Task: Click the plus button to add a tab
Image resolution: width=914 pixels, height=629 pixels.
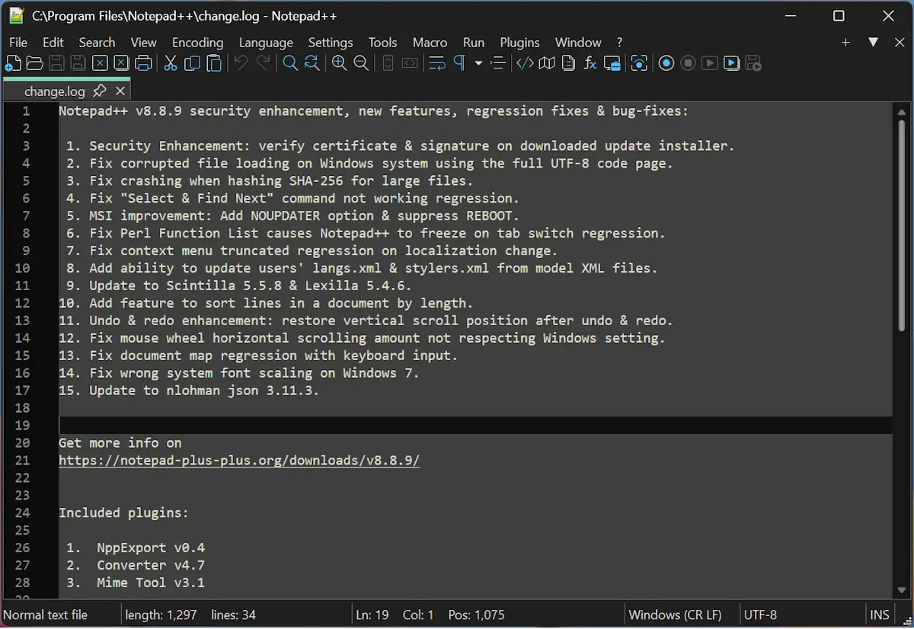Action: [x=845, y=43]
